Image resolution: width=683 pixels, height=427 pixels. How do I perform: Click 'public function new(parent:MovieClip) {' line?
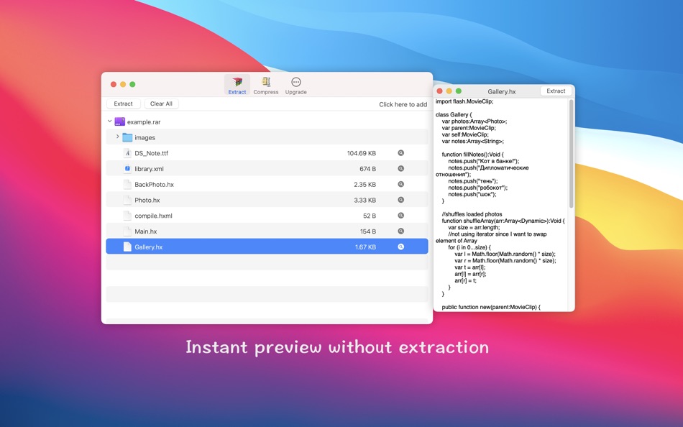pos(491,307)
